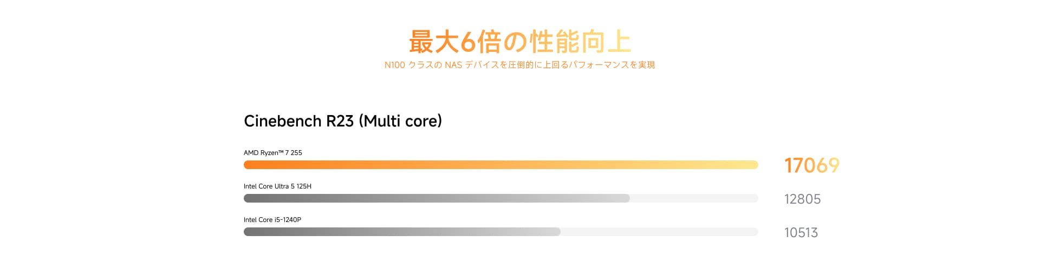
Task: Click the filled gray Core i5-1240P bar
Action: (x=402, y=232)
